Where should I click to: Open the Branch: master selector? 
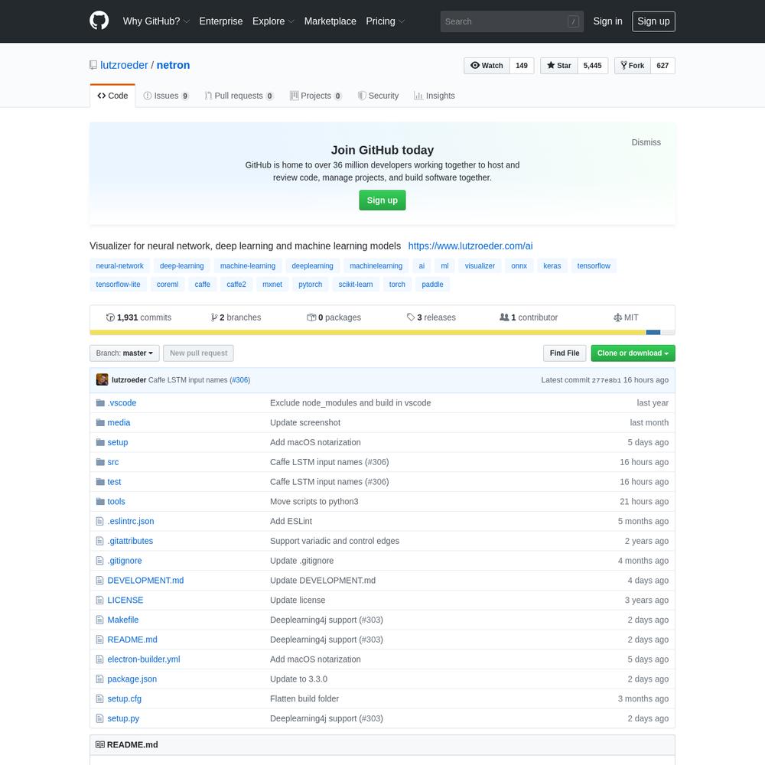click(x=125, y=353)
